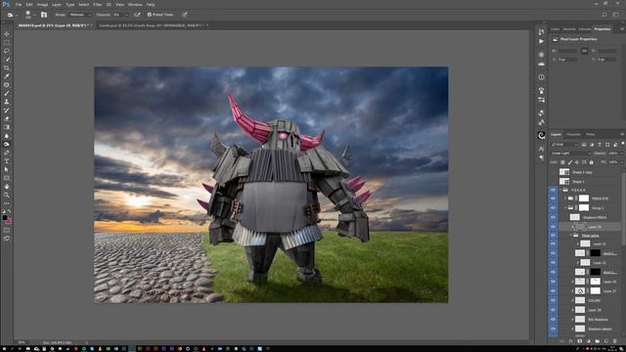The width and height of the screenshot is (626, 352).
Task: Open the layer blend mode dropdown
Action: tap(570, 154)
